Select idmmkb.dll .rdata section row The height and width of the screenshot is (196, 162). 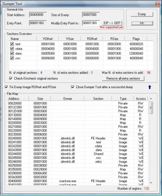[x=77, y=146]
